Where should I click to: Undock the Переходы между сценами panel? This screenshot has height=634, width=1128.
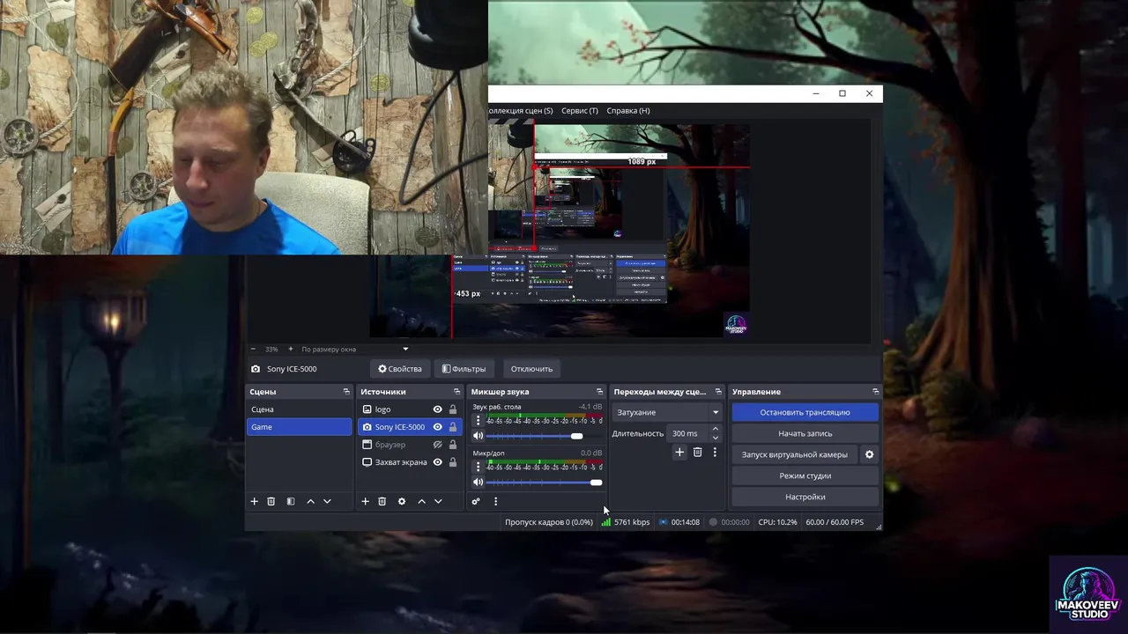[x=718, y=391]
